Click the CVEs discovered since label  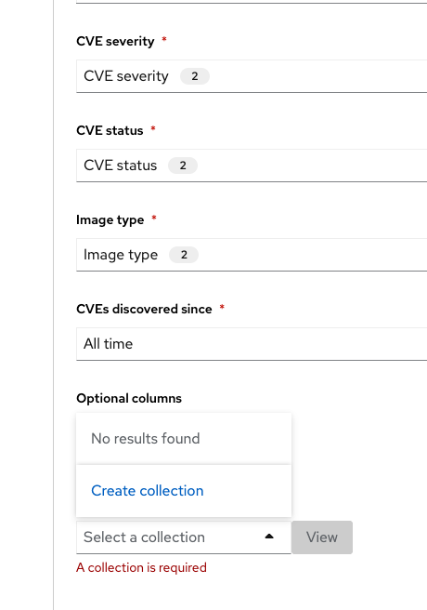coord(144,310)
